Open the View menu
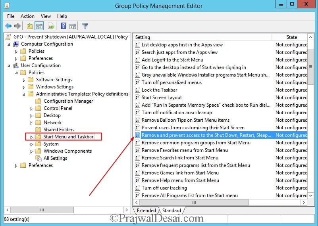The height and width of the screenshot is (226, 318). pos(46,16)
